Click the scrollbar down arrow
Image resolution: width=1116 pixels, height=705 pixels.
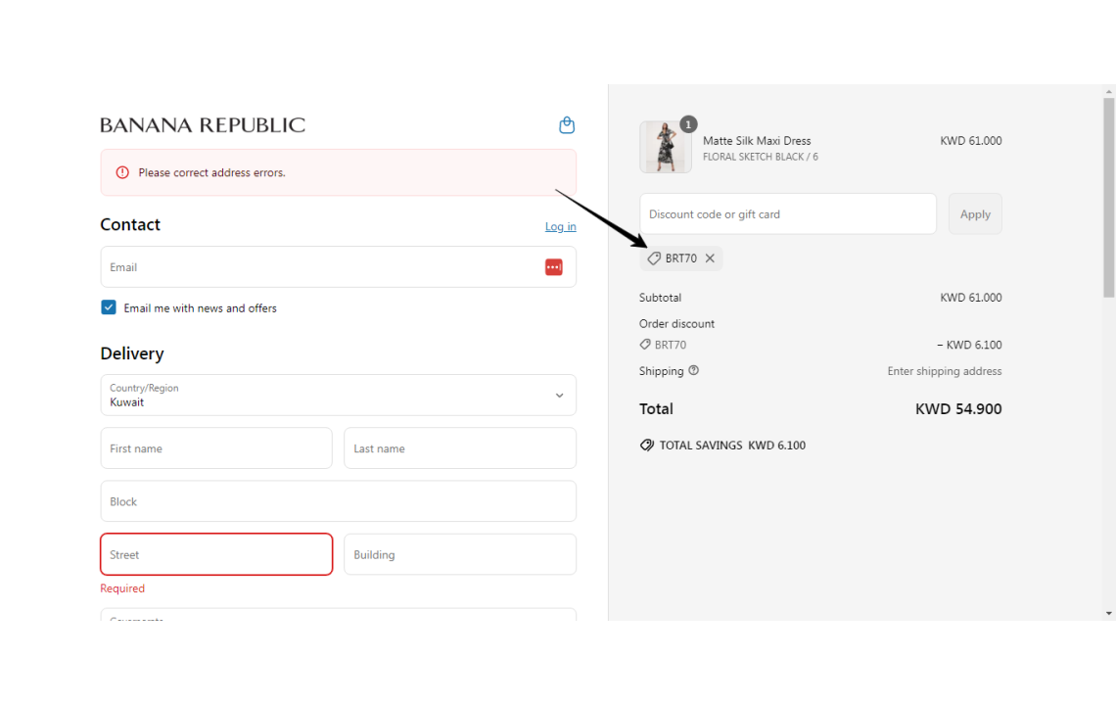[1109, 613]
